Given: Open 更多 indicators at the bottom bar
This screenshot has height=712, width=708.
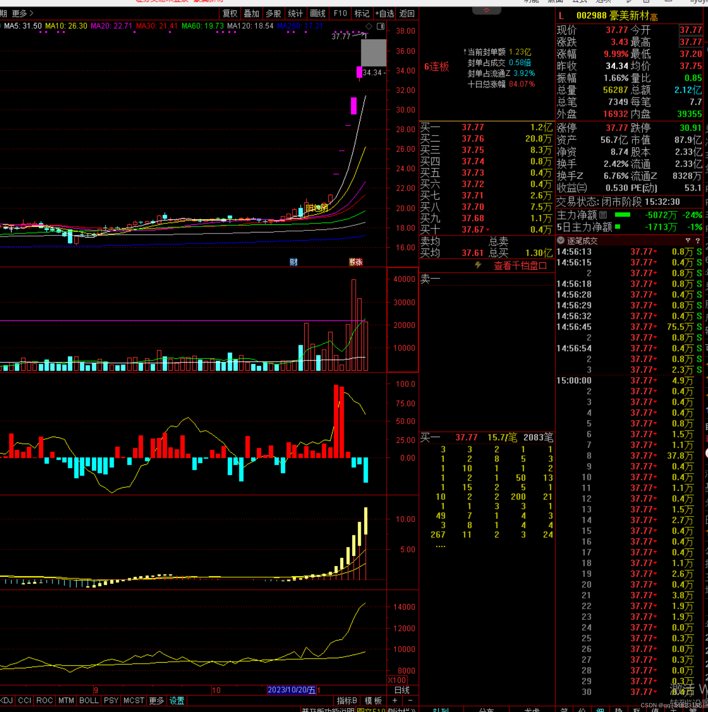Looking at the screenshot, I should [156, 700].
